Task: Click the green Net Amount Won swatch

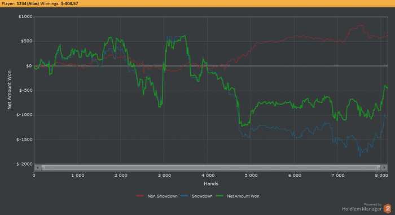Action: [x=220, y=196]
